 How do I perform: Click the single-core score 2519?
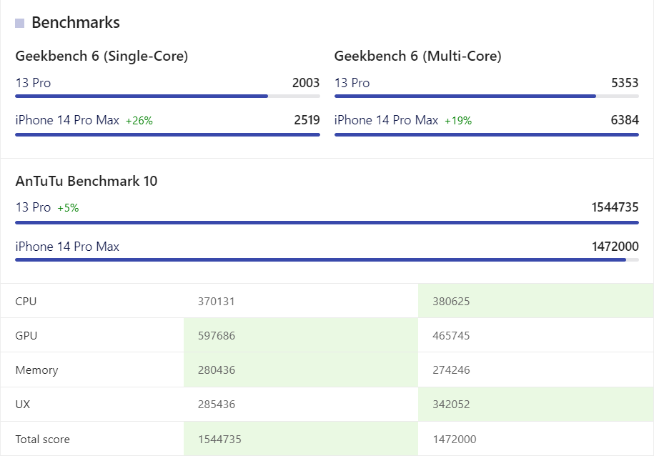307,120
